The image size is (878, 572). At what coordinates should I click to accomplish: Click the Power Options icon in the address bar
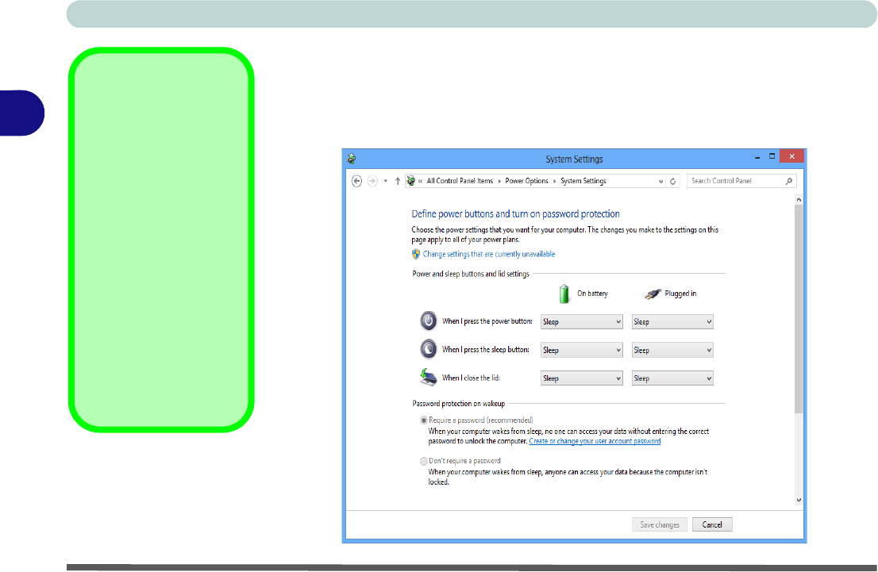point(411,181)
